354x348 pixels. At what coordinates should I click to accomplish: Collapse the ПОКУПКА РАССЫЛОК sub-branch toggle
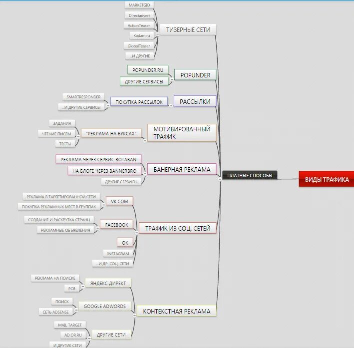point(108,105)
